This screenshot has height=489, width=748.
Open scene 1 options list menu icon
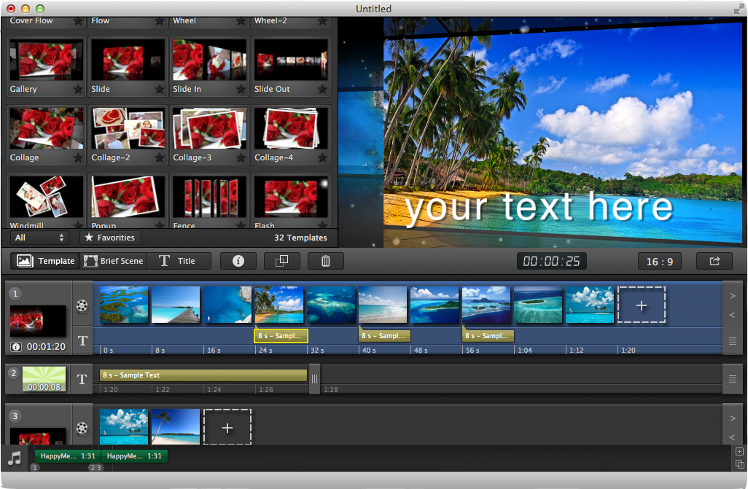tap(733, 340)
